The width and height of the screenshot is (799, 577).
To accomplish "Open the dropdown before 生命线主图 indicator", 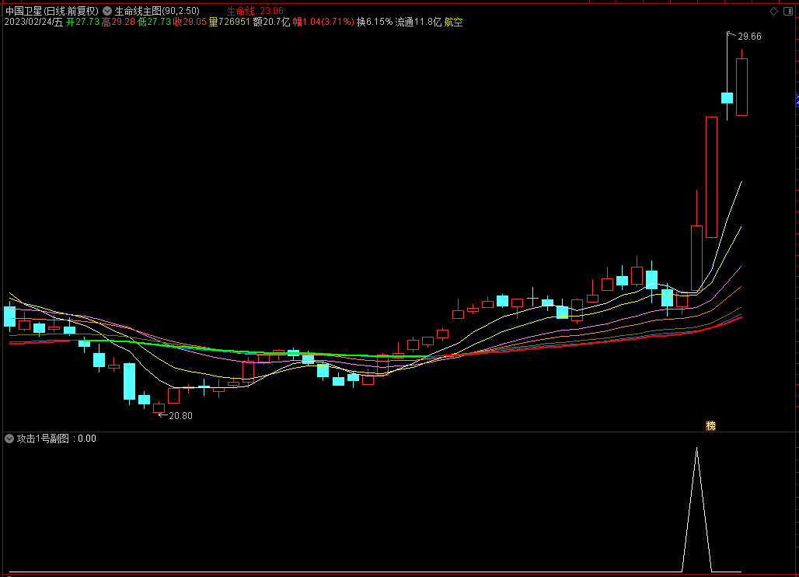I will click(x=107, y=11).
